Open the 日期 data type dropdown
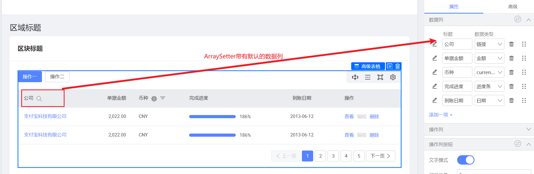Viewport: 534px width, 174px height. coord(489,100)
